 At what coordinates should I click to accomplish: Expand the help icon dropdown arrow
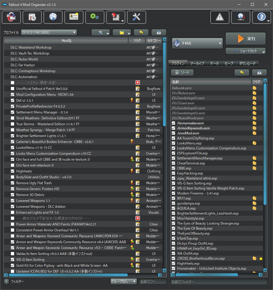tap(268, 21)
